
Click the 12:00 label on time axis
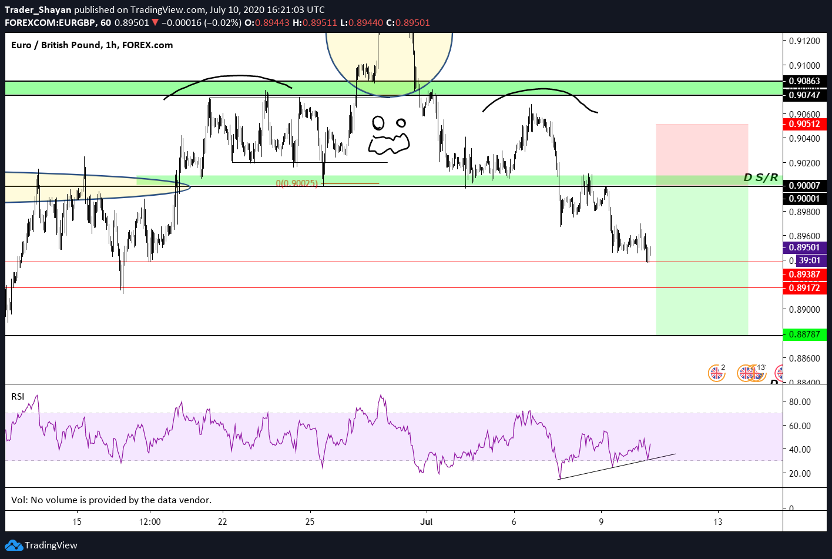pyautogui.click(x=150, y=522)
